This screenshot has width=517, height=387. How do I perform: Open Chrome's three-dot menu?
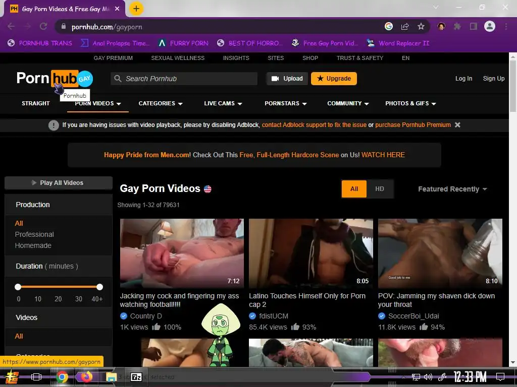pos(506,26)
